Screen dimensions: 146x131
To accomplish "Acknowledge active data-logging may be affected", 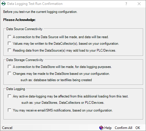I will 9,96.
